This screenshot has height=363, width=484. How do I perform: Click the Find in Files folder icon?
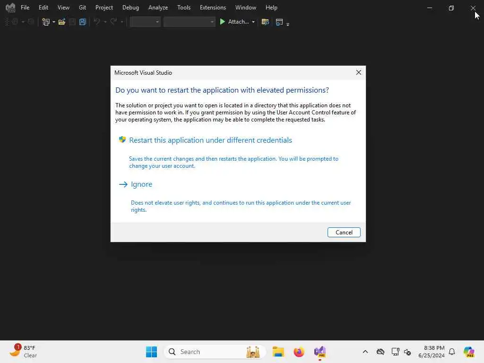tap(265, 22)
